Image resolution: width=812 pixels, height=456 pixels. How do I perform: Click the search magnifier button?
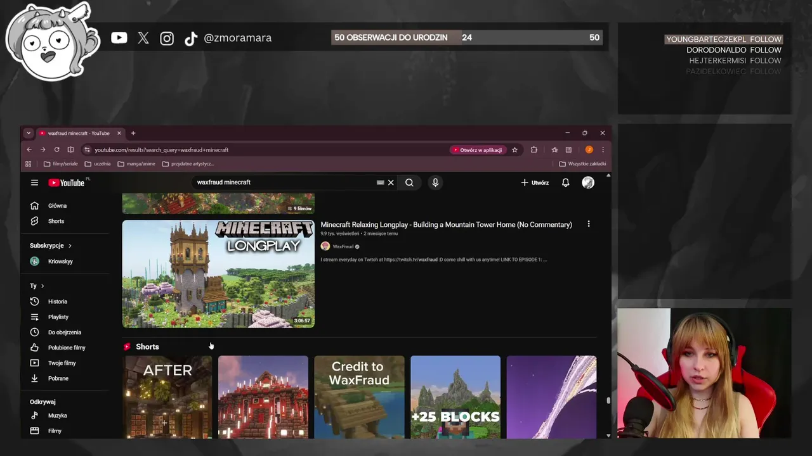(x=409, y=182)
